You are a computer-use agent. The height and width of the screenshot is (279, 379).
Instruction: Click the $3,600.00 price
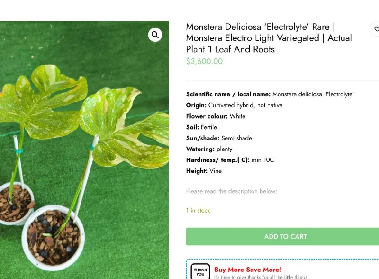(204, 61)
